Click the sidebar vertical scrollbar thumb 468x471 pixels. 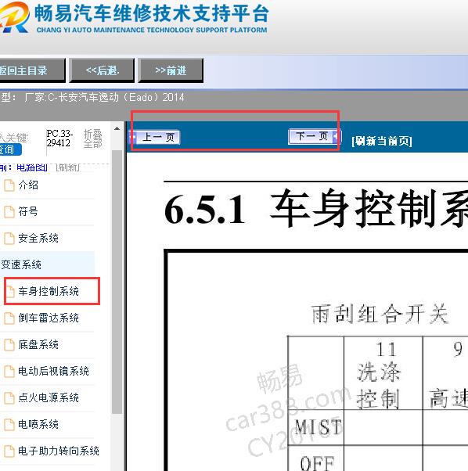pyautogui.click(x=117, y=282)
